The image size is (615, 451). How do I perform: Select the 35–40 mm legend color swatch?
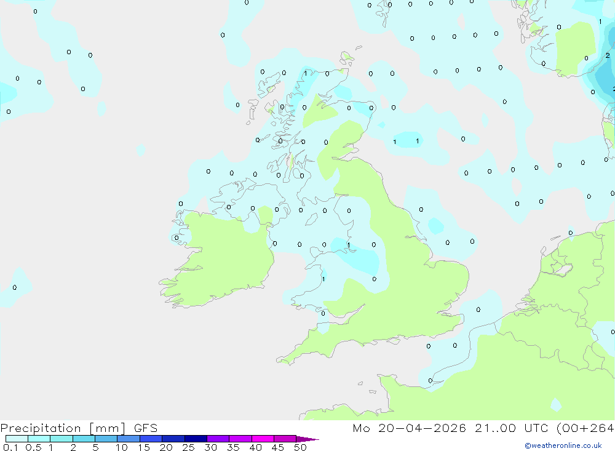240,439
